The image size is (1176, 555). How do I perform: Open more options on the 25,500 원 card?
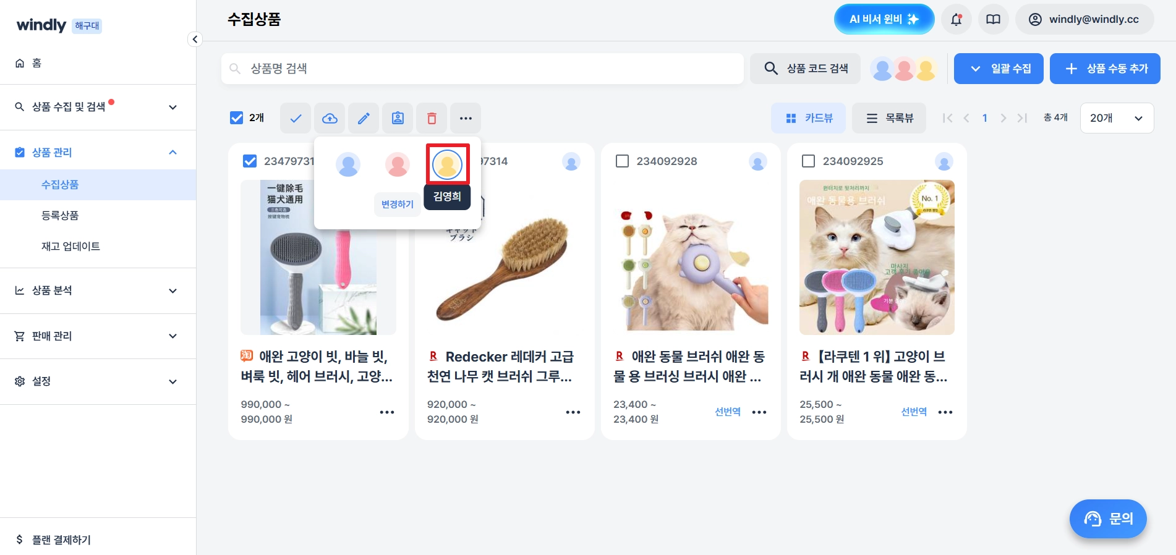[945, 412]
